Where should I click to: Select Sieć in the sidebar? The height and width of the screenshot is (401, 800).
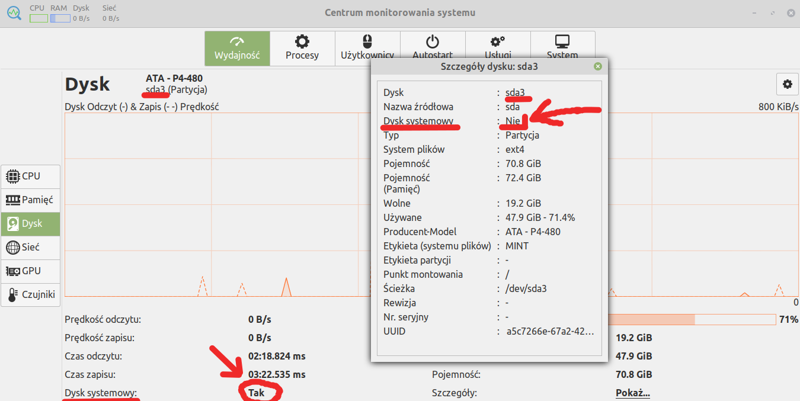coord(31,248)
